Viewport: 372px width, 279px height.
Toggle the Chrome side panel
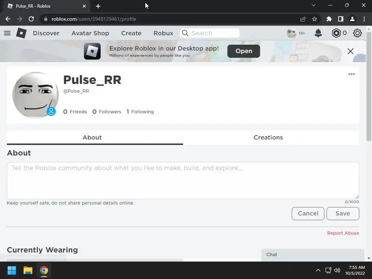pos(341,19)
